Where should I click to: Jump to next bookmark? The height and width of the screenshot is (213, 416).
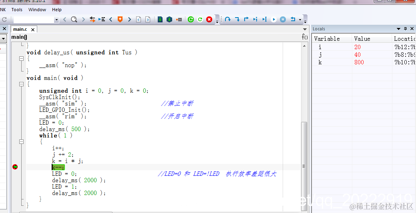129,19
